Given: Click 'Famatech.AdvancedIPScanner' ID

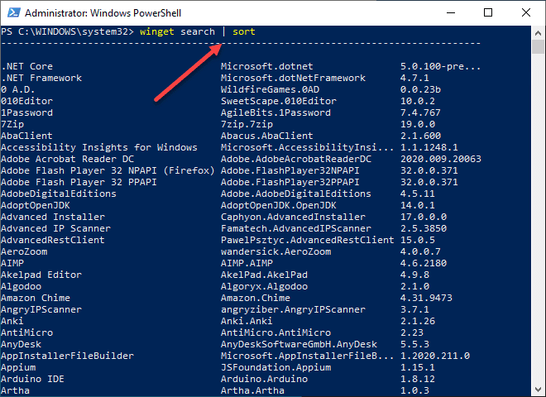Looking at the screenshot, I should (296, 228).
